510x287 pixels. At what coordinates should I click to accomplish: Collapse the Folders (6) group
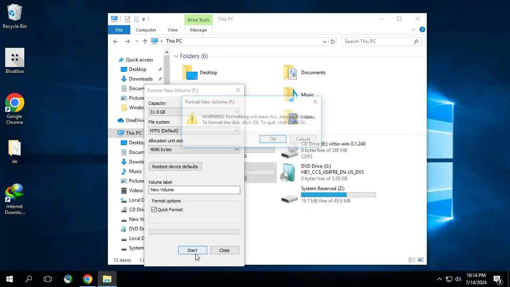pos(176,56)
